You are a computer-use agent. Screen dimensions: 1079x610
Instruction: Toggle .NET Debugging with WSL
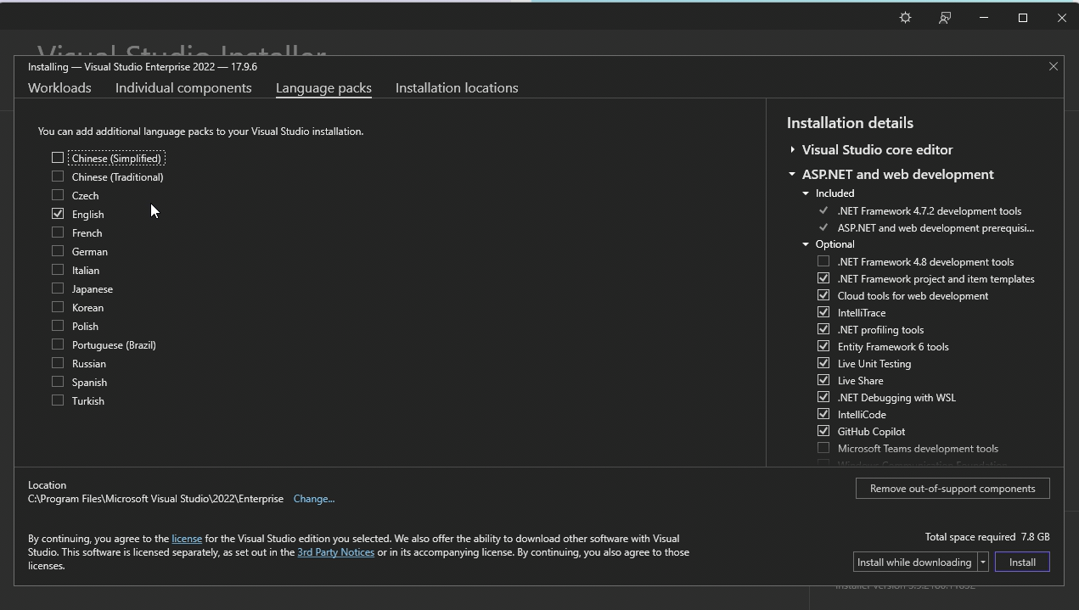coord(823,397)
